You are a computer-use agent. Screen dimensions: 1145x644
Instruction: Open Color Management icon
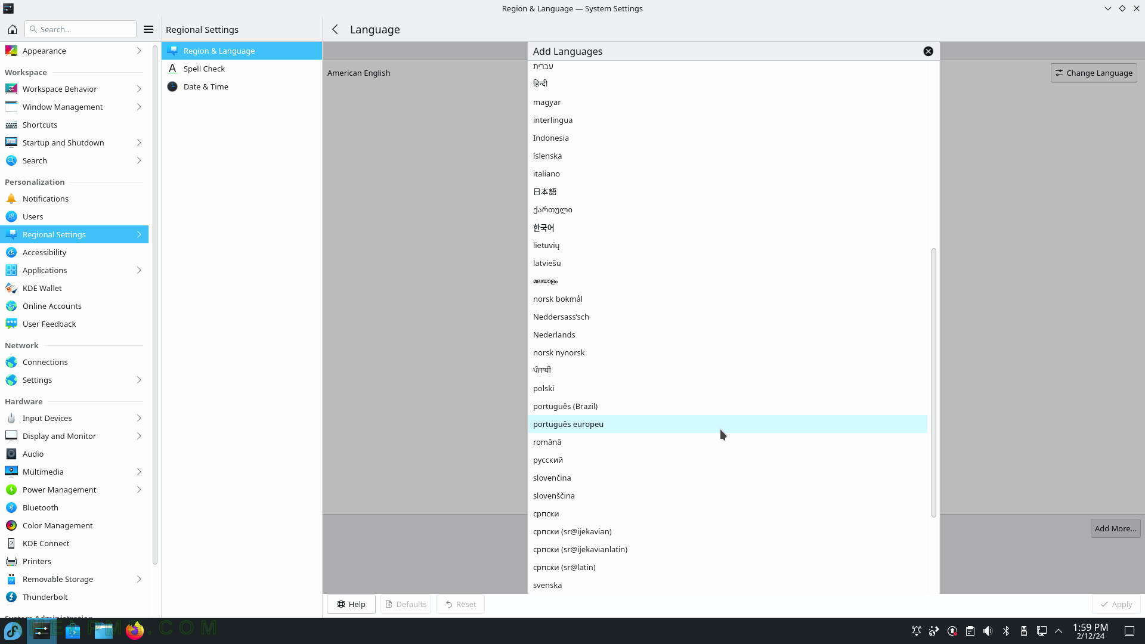[x=11, y=525]
